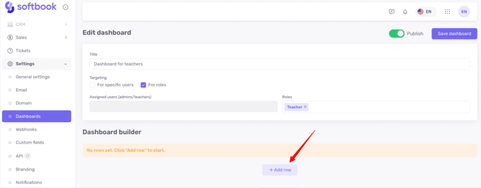Click the Add row button
The width and height of the screenshot is (481, 188).
(279, 170)
